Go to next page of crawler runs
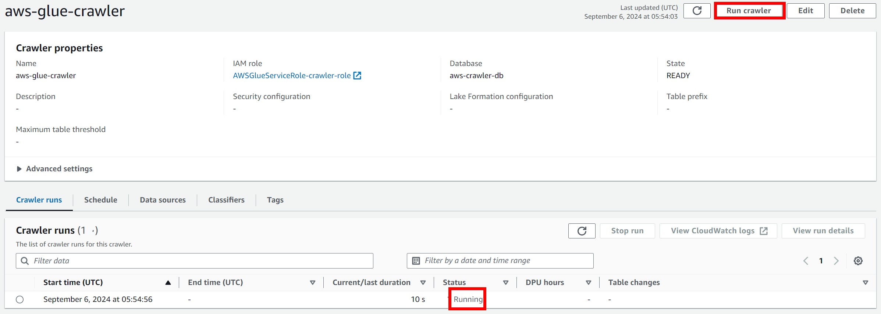The height and width of the screenshot is (314, 881). (836, 261)
